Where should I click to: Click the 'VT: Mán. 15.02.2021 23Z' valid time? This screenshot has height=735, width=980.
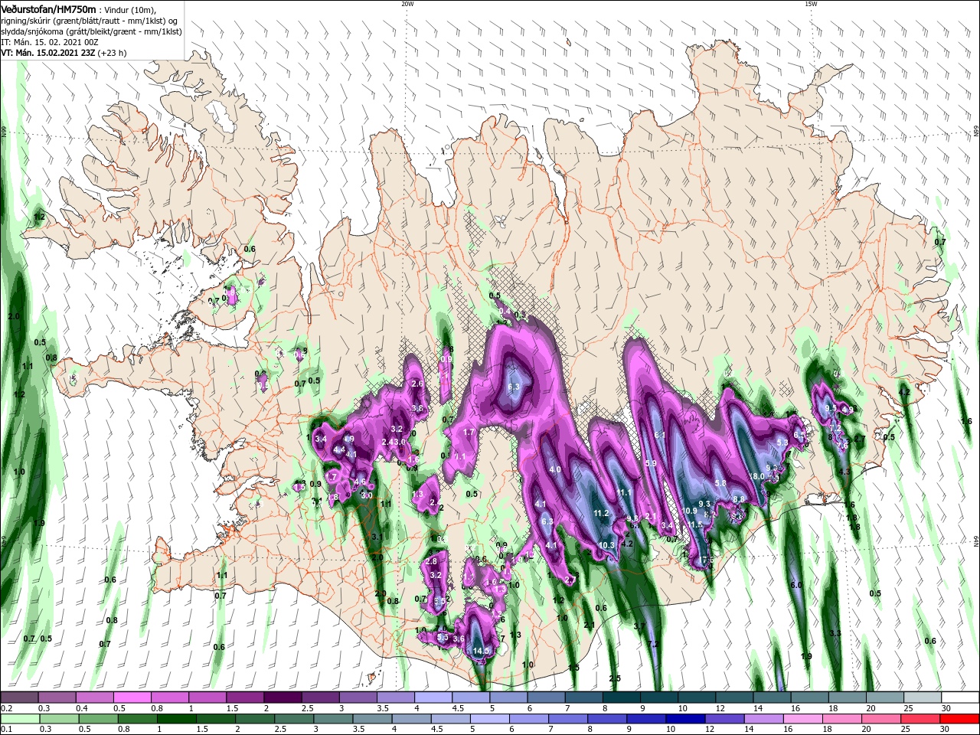[47, 53]
